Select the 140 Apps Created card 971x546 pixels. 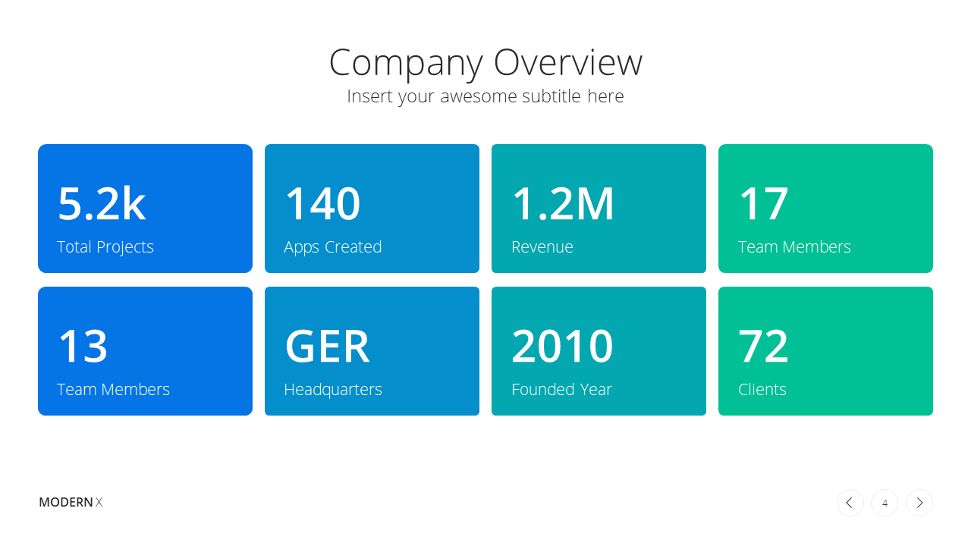pos(372,209)
